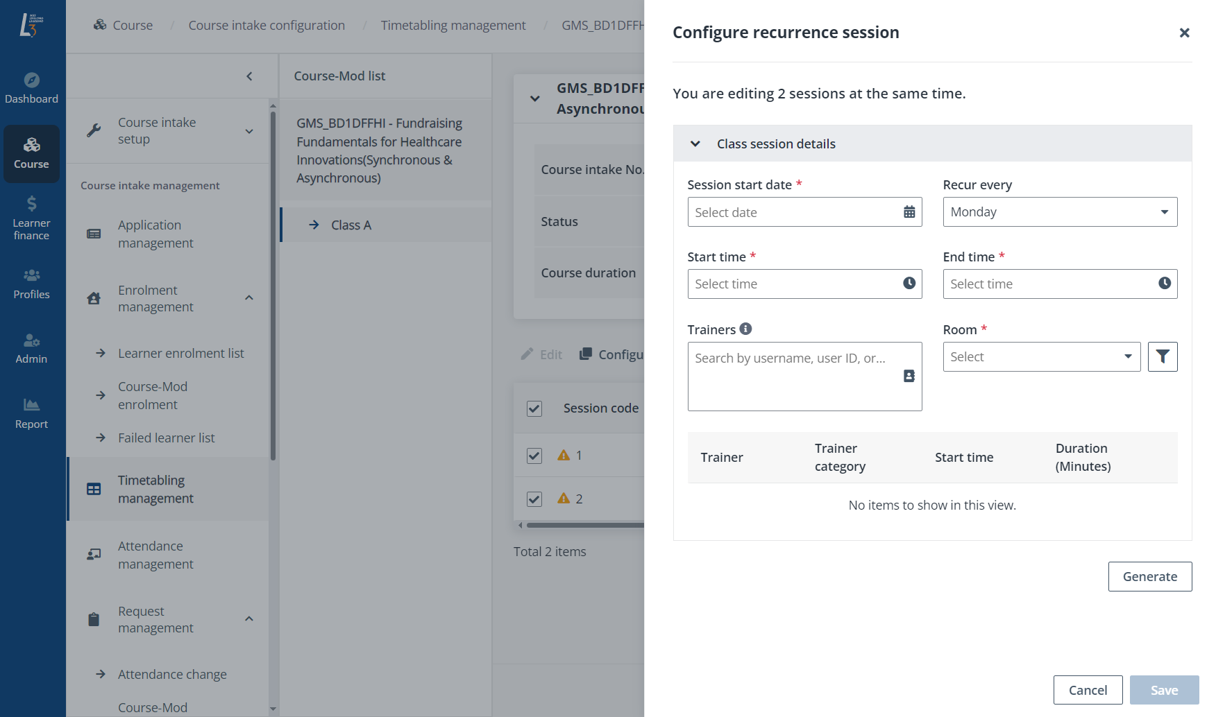
Task: Open Profiles from the sidebar
Action: click(x=32, y=283)
